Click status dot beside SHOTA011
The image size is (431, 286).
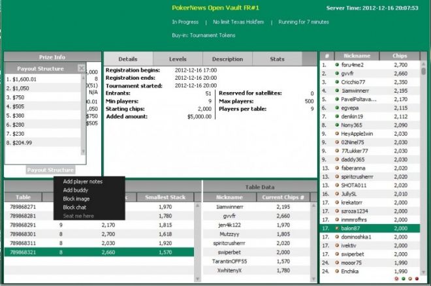pos(337,185)
